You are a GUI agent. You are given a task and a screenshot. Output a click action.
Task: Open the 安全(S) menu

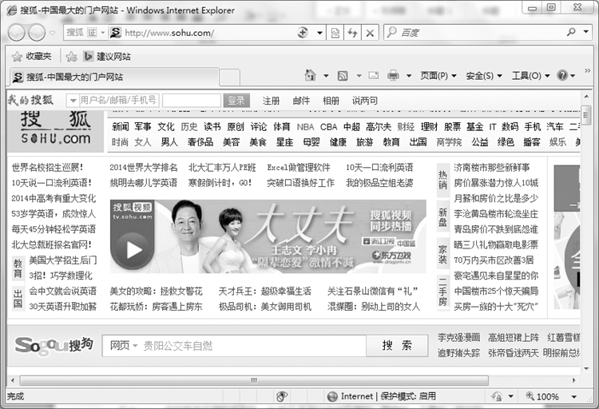coord(484,76)
